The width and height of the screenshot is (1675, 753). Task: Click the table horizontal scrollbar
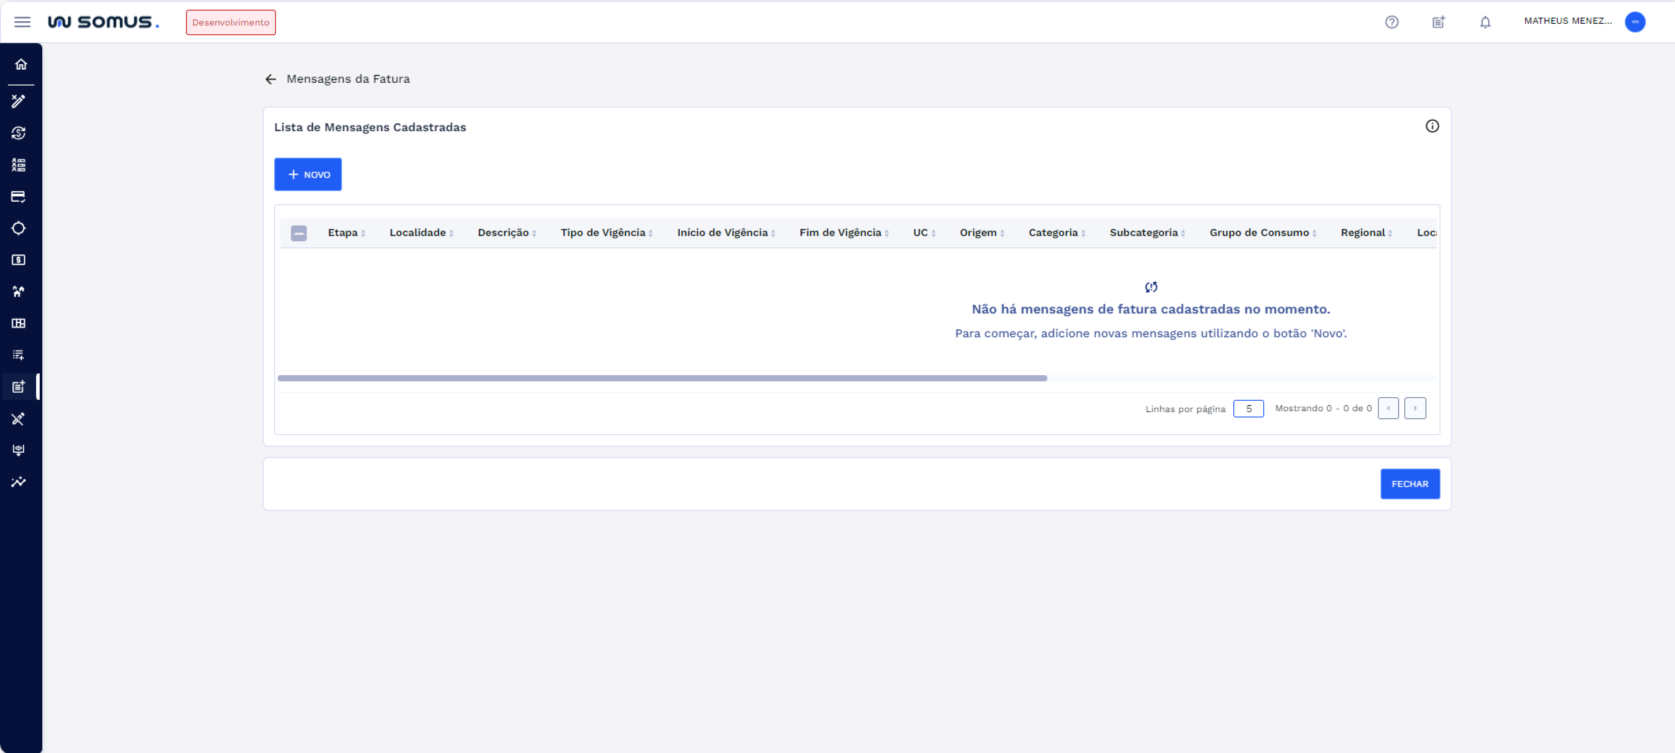click(x=661, y=378)
